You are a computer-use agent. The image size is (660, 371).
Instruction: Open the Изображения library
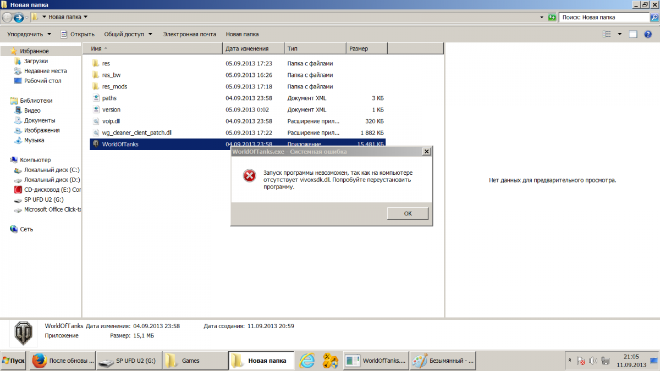pyautogui.click(x=42, y=130)
